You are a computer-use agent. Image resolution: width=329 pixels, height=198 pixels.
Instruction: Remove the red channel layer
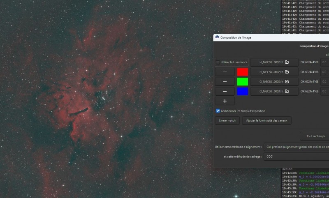pos(225,72)
